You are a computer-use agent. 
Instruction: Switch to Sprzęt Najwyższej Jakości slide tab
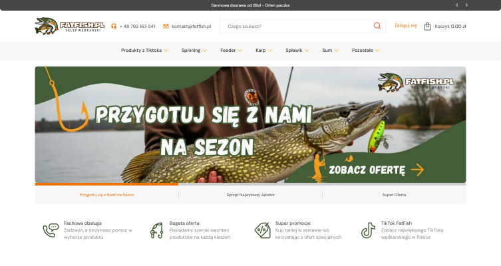point(250,195)
